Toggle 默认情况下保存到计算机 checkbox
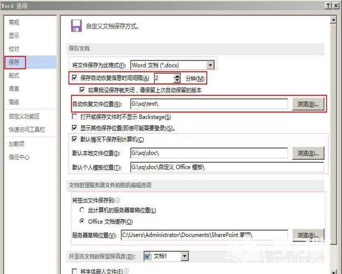This screenshot has height=274, width=342. 74,139
